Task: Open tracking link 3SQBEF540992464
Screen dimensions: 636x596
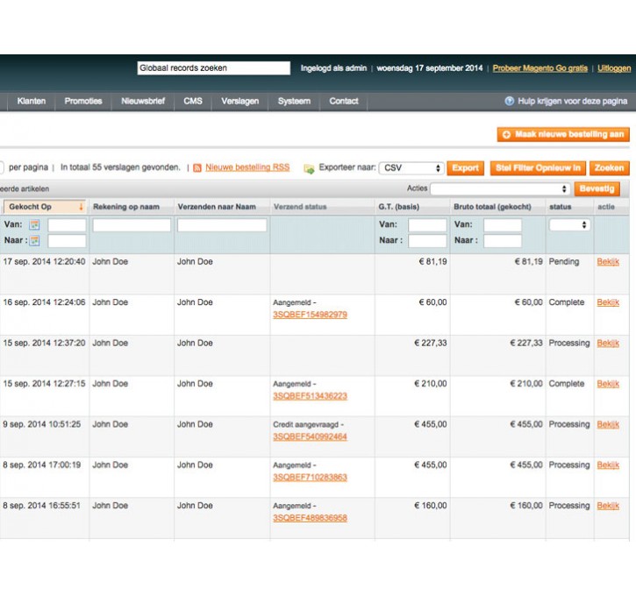Action: tap(310, 436)
